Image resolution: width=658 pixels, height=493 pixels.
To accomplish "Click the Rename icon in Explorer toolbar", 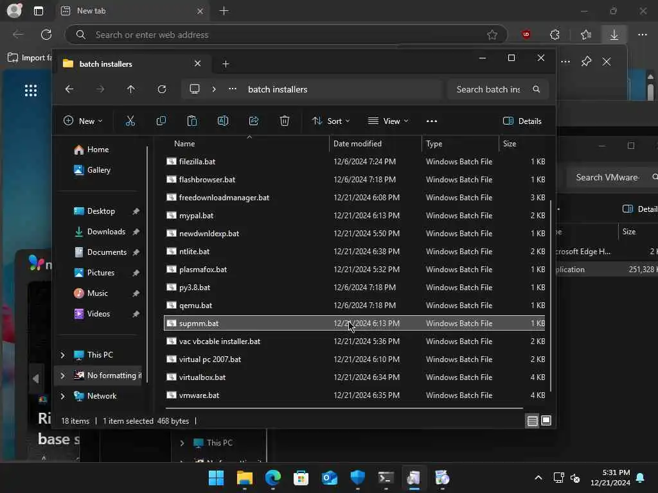I will click(223, 121).
